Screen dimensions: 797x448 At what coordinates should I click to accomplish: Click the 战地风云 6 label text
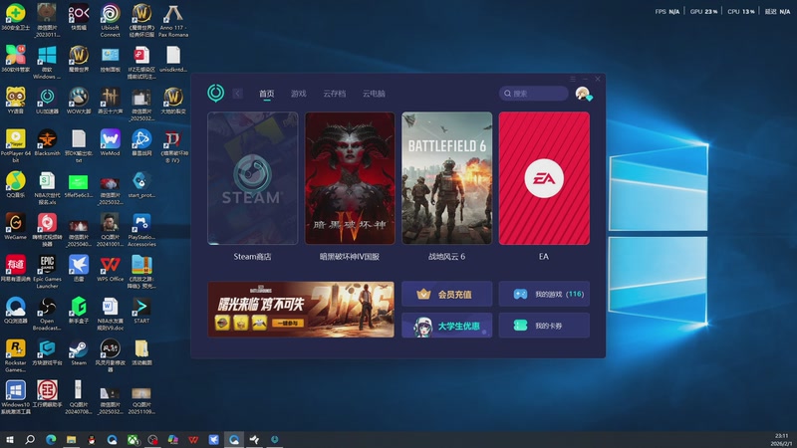pos(446,257)
